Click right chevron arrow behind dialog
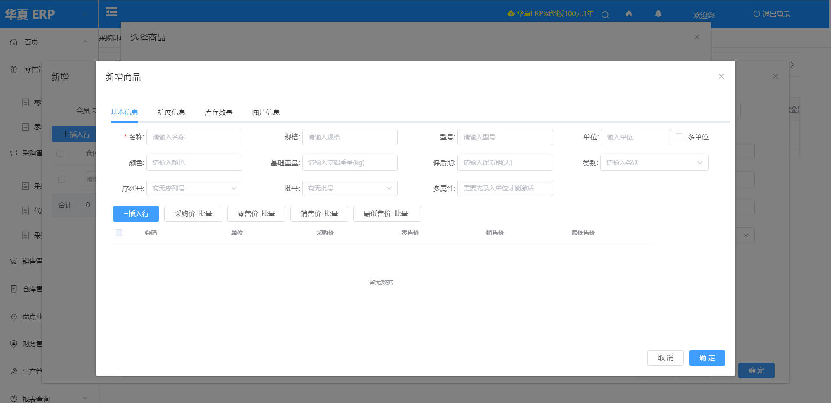 coord(792,64)
